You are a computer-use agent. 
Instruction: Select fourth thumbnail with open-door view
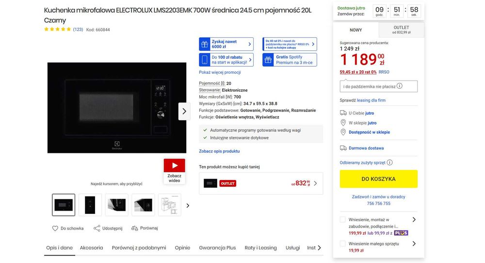click(143, 205)
